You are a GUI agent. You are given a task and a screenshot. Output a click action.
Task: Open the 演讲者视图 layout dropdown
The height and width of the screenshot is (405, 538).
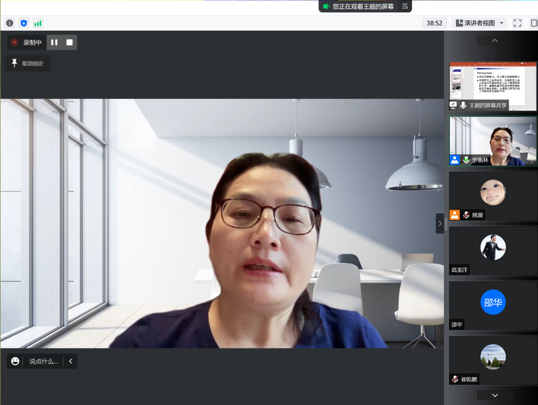pos(479,23)
